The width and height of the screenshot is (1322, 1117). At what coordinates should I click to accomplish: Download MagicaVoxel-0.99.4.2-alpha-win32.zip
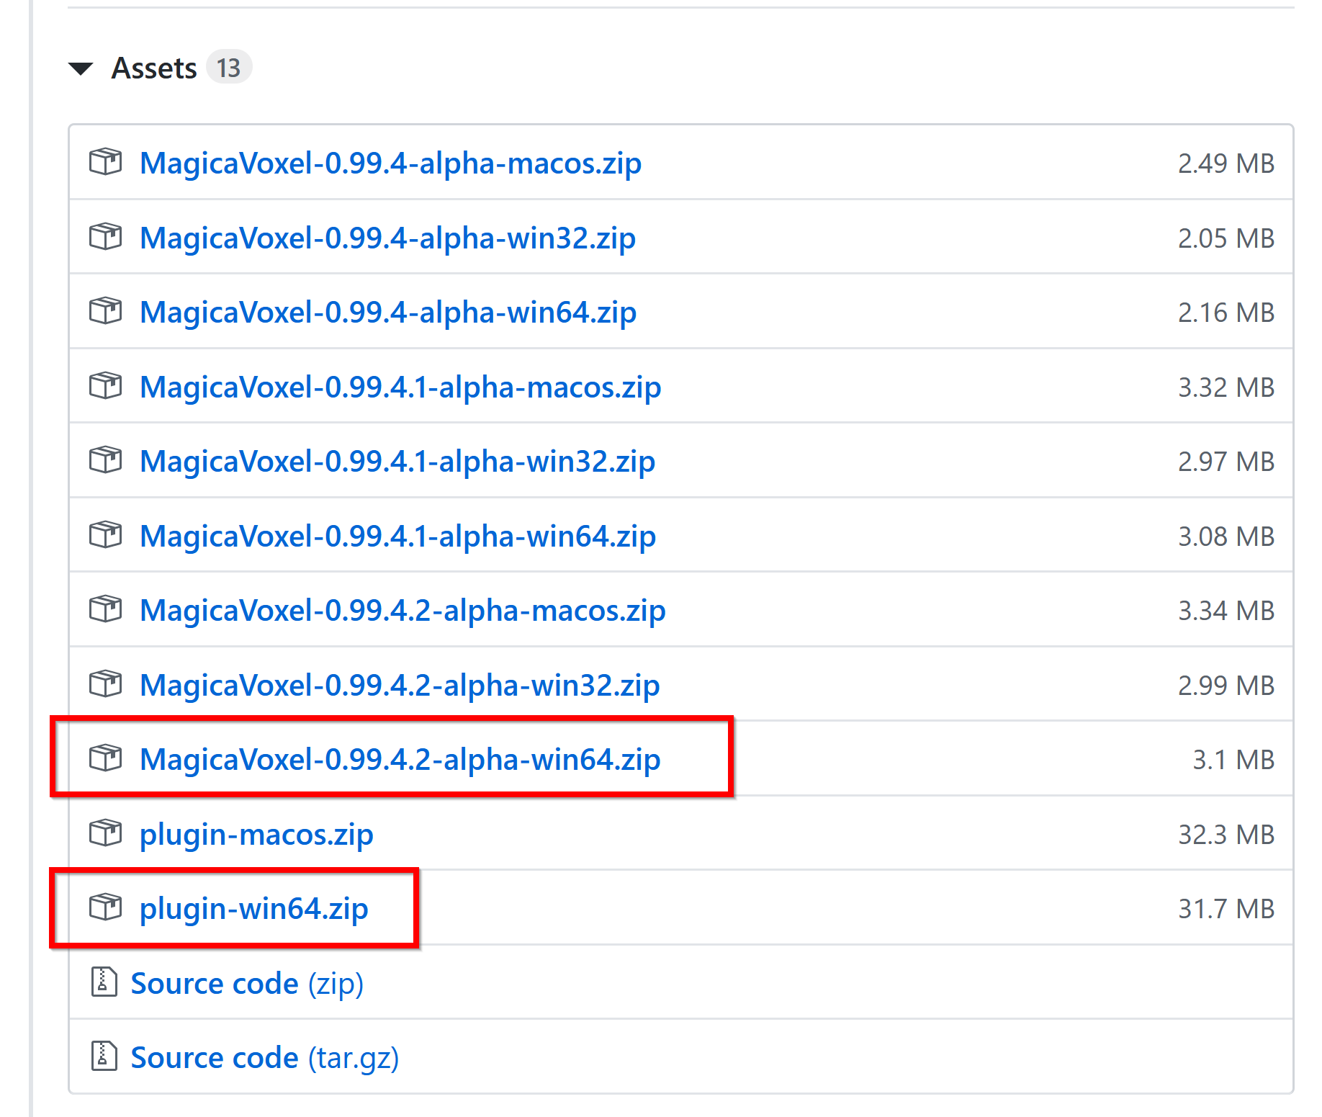400,686
